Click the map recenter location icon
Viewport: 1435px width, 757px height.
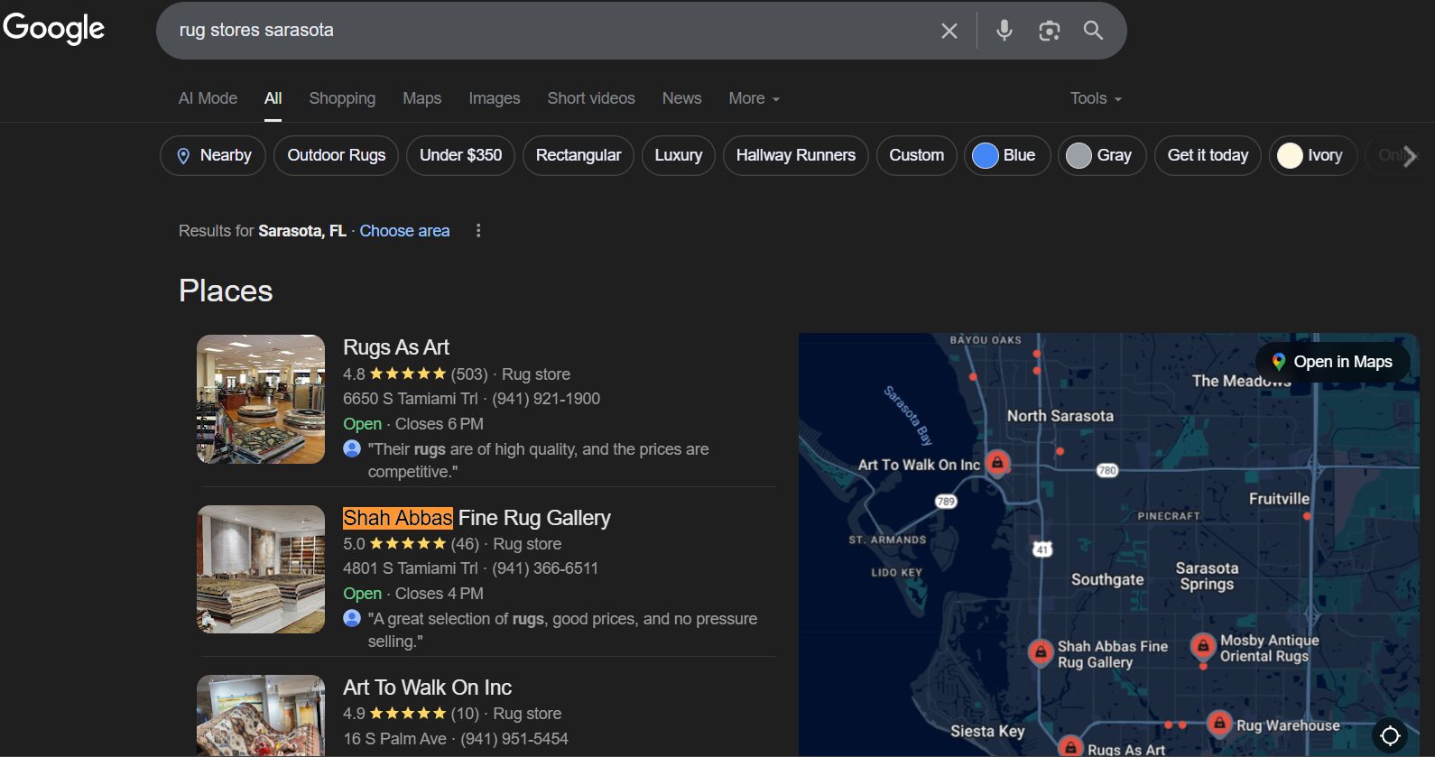pyautogui.click(x=1390, y=735)
